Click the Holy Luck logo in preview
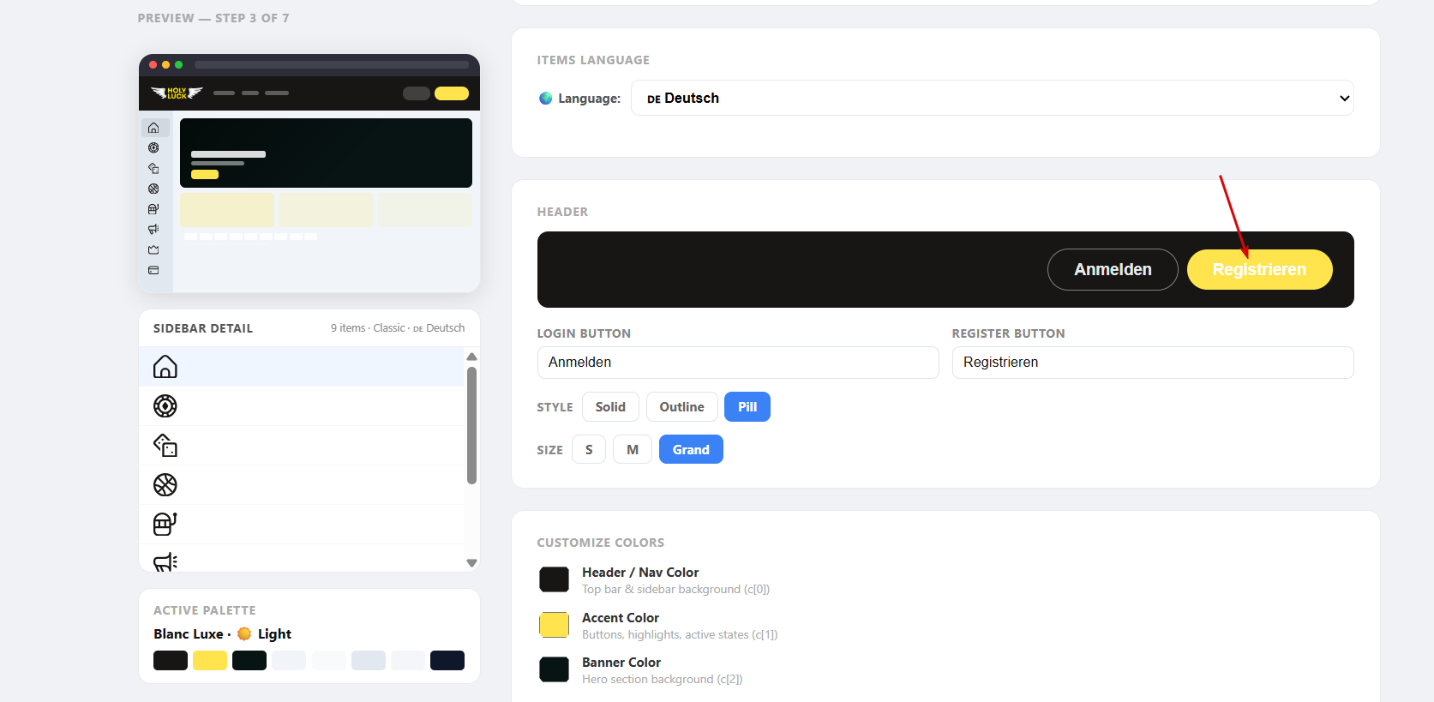The image size is (1434, 702). [x=177, y=93]
